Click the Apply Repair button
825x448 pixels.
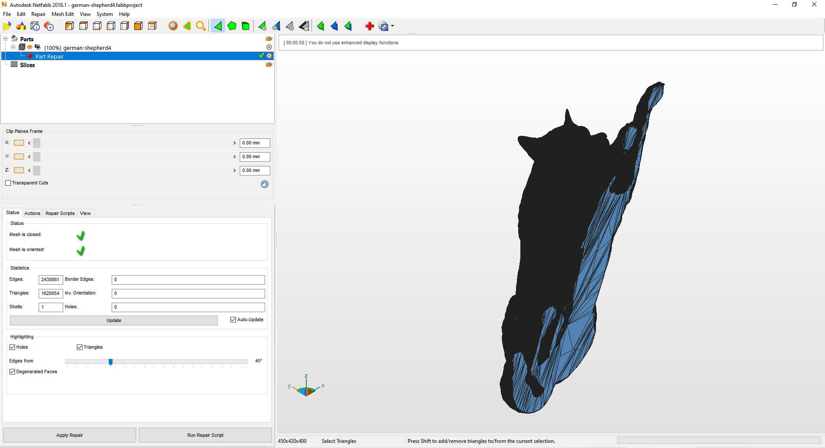(x=70, y=435)
